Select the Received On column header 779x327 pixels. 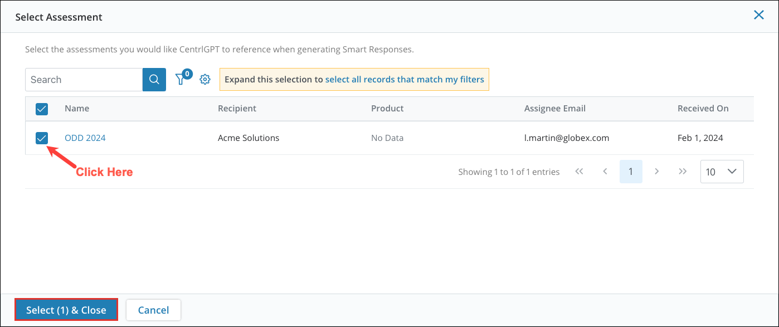coord(703,108)
